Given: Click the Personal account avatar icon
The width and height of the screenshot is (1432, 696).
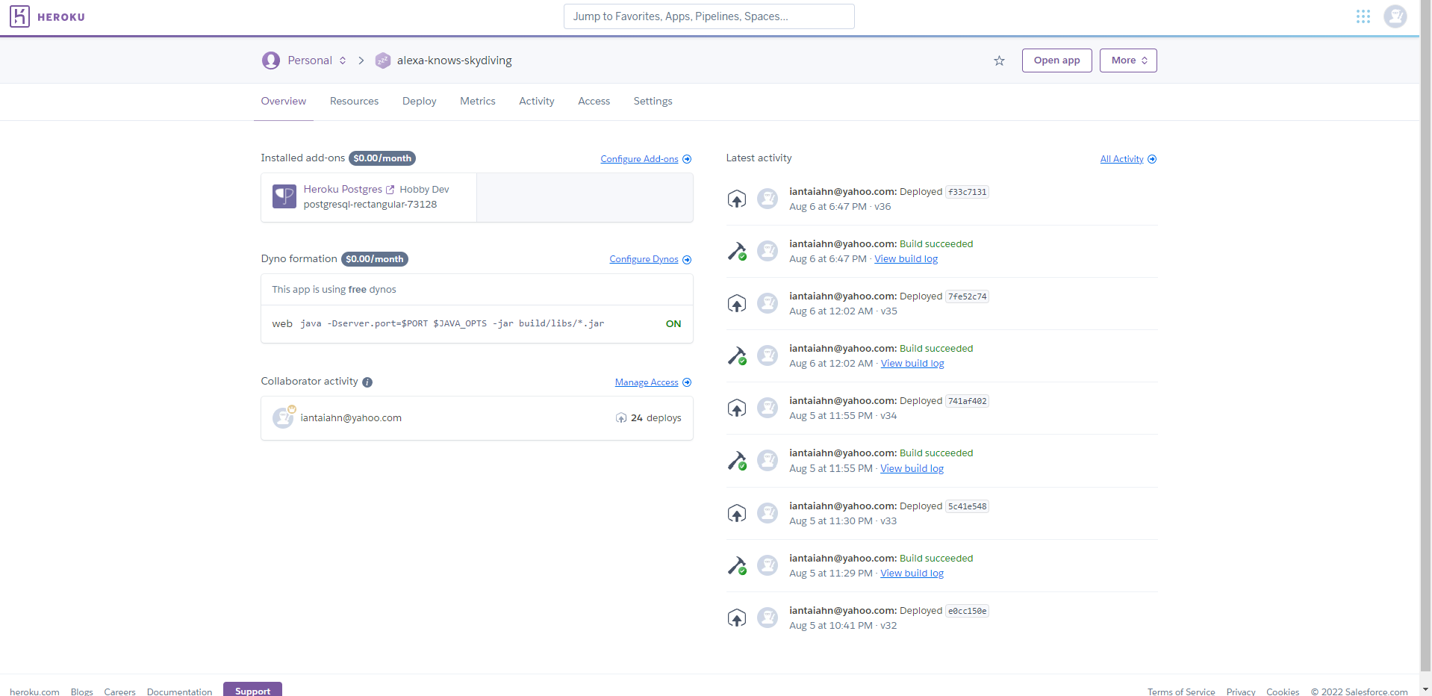Looking at the screenshot, I should click(x=271, y=60).
